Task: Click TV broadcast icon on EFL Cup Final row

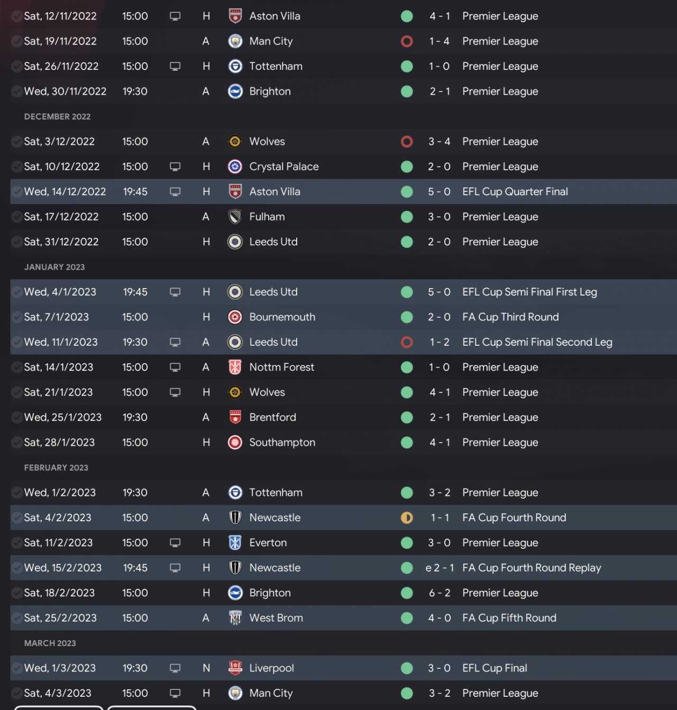Action: tap(175, 668)
